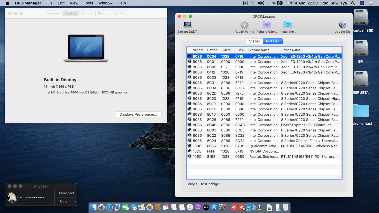379x213 pixels.
Task: Select the HM87 Express LPC Controller row
Action: [264, 125]
